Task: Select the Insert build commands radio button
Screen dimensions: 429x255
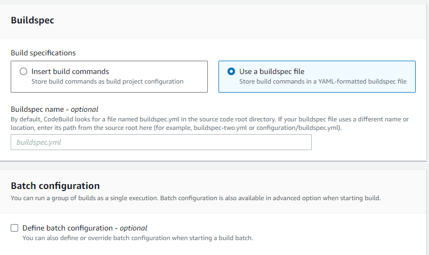Action: pyautogui.click(x=23, y=71)
